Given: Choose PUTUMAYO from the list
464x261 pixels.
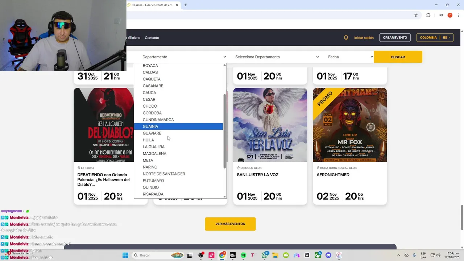Looking at the screenshot, I should coord(178,181).
